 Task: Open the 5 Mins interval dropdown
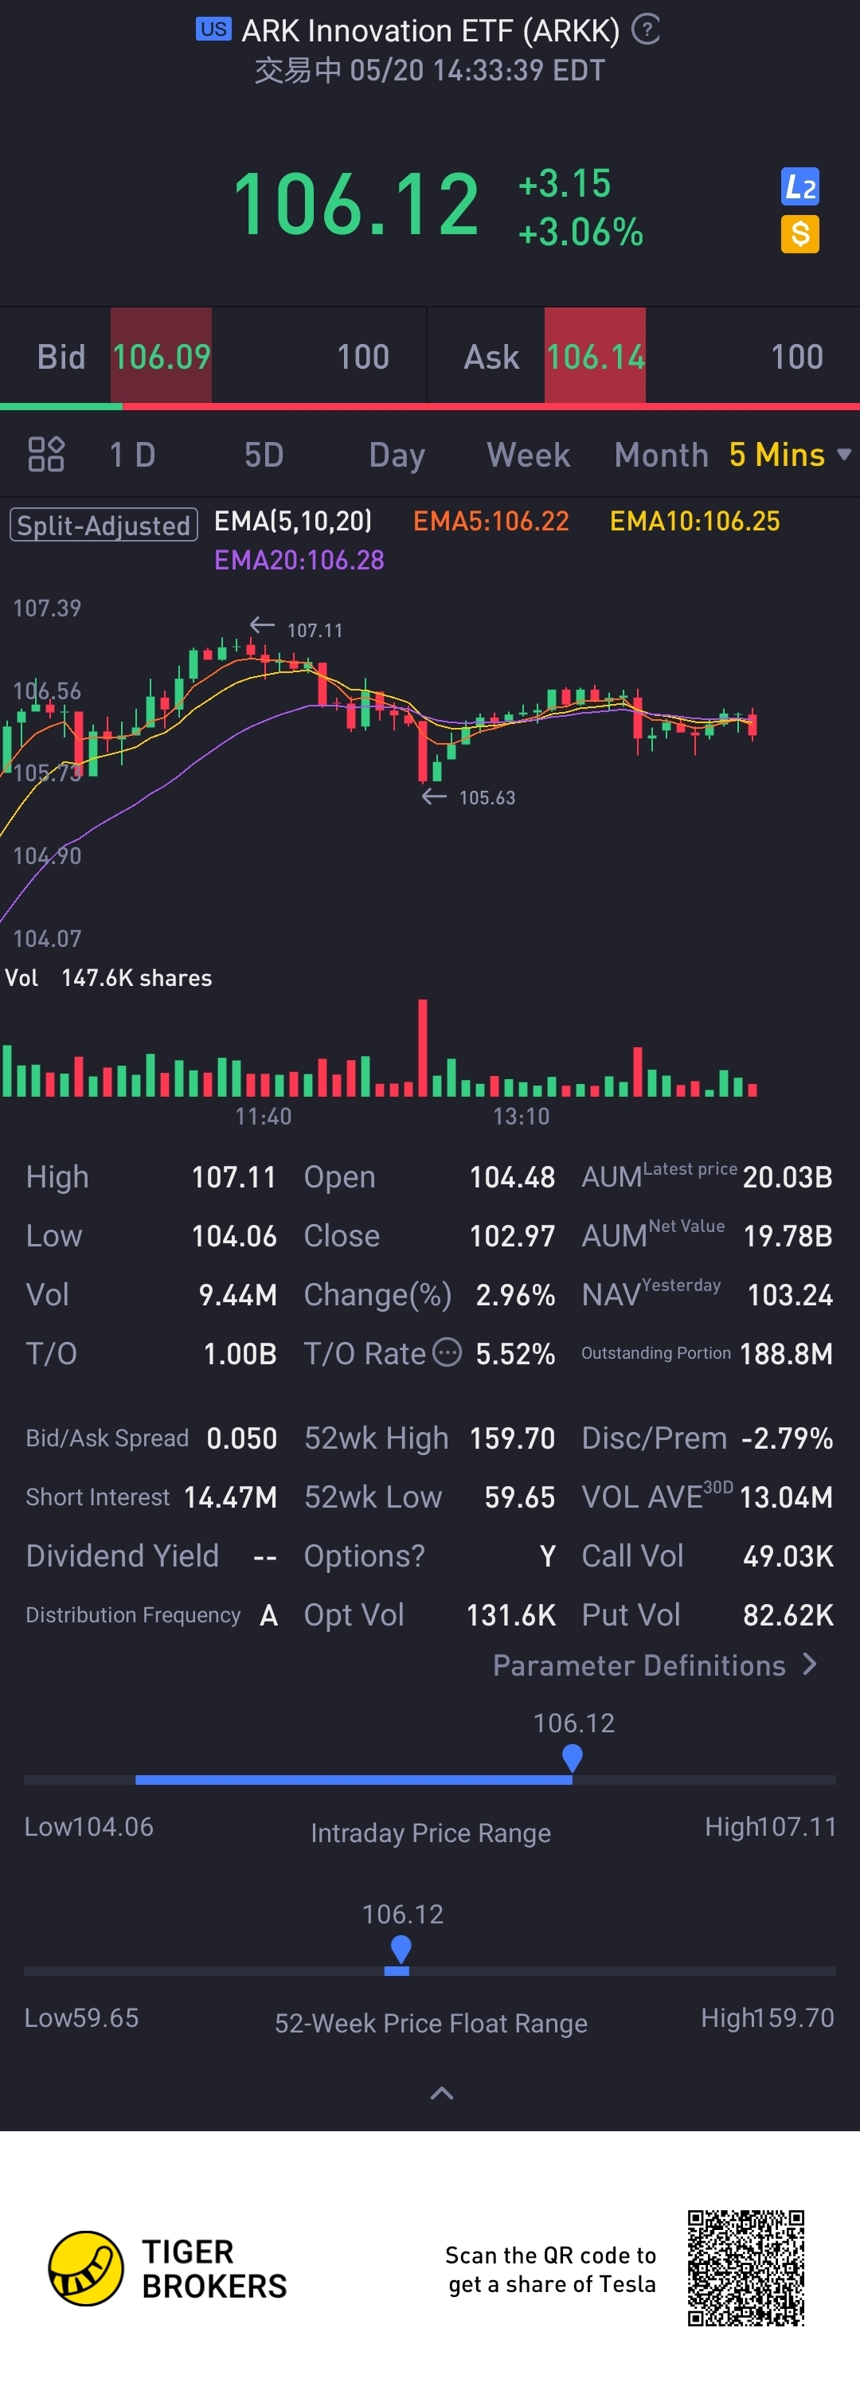789,455
